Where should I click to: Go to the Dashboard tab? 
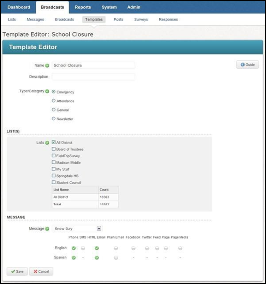[x=19, y=7]
